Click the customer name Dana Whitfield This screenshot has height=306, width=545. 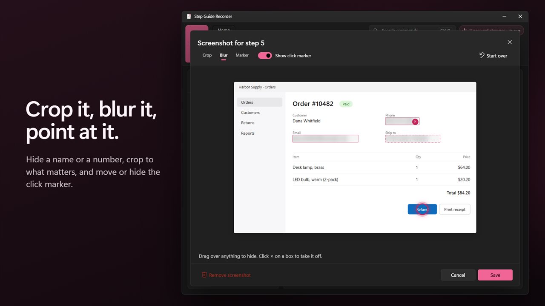[x=307, y=121]
